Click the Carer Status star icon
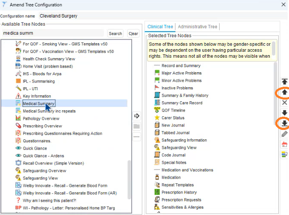 pyautogui.click(x=157, y=118)
